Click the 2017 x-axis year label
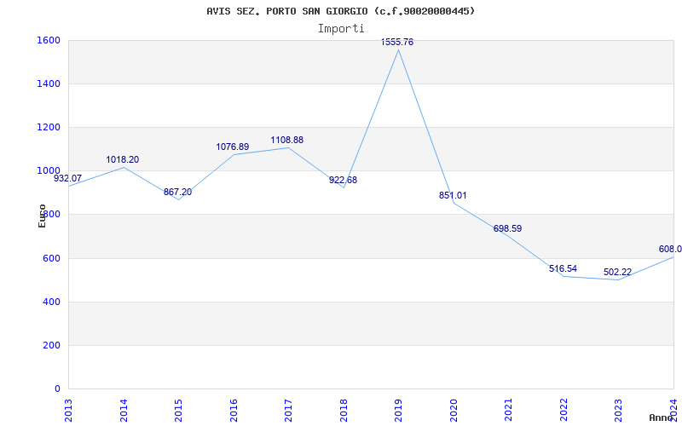 [x=288, y=411]
